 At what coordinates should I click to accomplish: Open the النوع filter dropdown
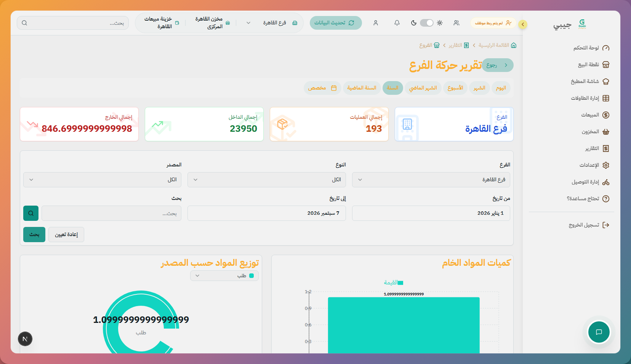pos(267,180)
